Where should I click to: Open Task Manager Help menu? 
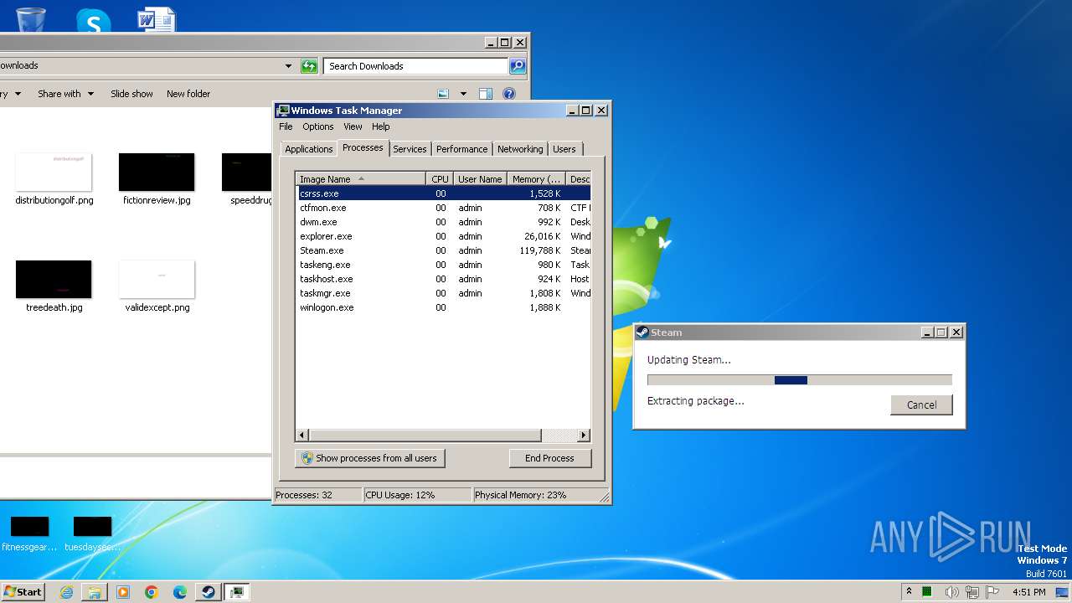click(x=380, y=126)
